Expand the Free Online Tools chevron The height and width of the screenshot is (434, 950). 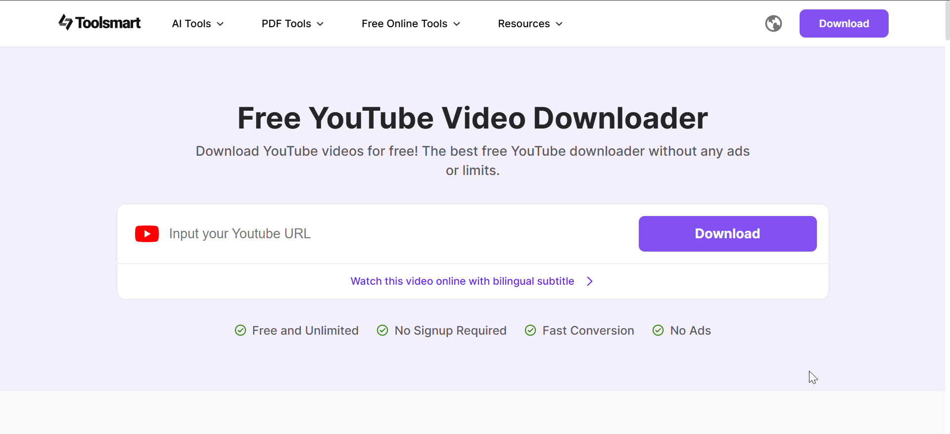click(457, 24)
